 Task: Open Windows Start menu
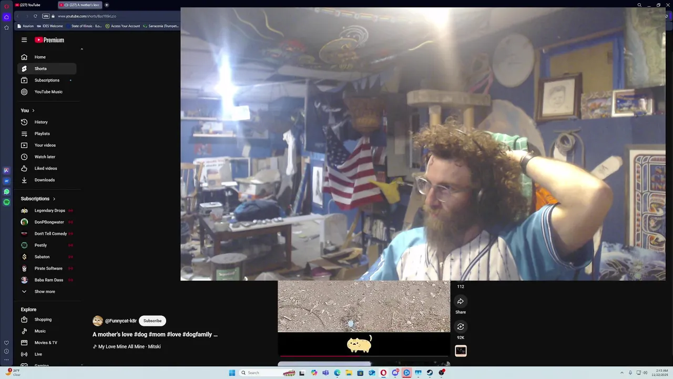[x=232, y=373]
